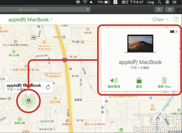Click the 建康路 road label

[x=78, y=100]
